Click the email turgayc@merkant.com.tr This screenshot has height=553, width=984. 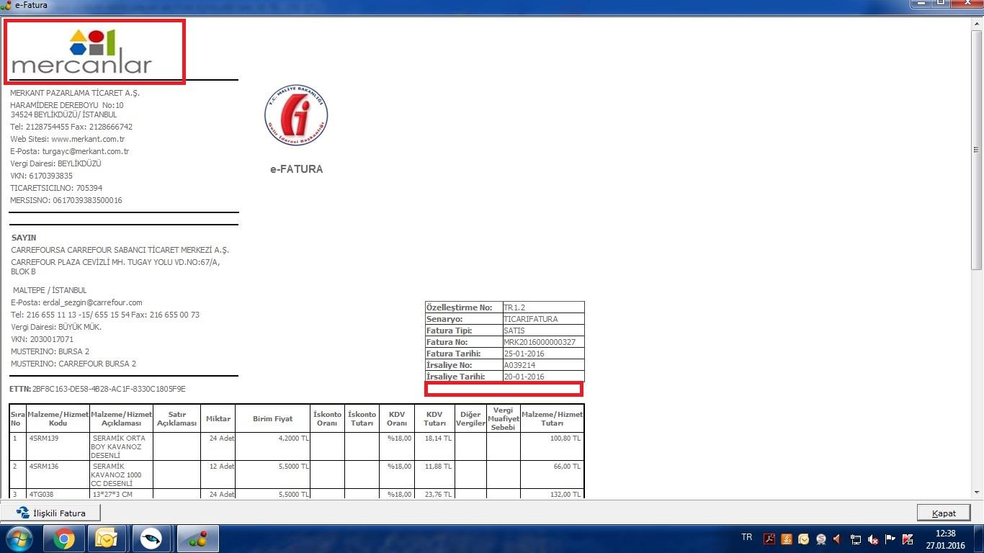[x=86, y=151]
